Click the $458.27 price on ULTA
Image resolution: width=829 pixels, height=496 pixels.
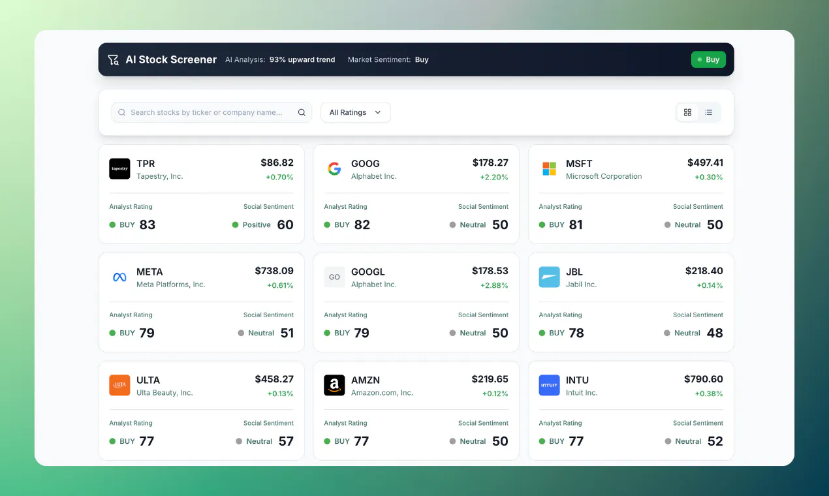[274, 379]
